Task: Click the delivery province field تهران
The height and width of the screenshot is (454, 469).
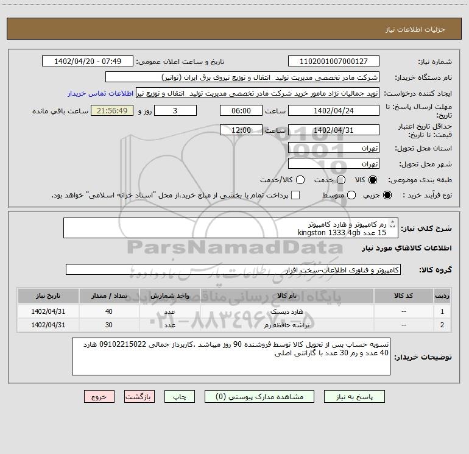Action: pyautogui.click(x=334, y=148)
